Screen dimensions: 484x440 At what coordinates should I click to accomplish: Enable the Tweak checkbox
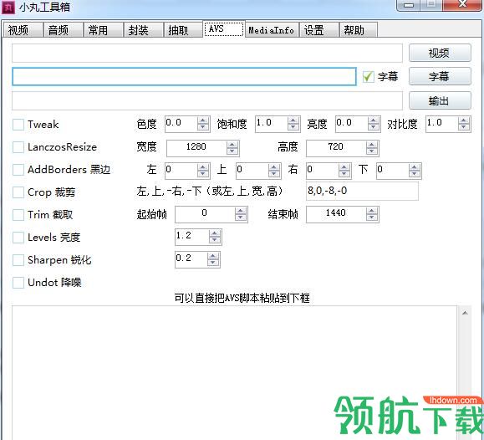(18, 125)
